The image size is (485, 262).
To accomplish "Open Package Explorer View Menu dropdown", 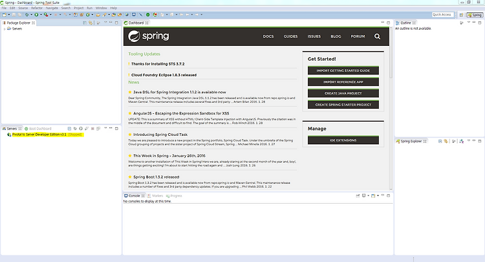I will 105,23.
